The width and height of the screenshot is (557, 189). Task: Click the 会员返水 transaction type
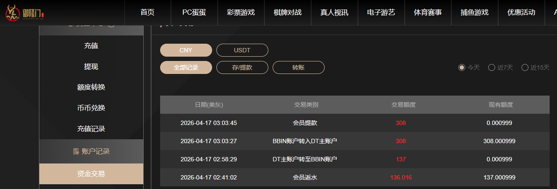tap(305, 177)
